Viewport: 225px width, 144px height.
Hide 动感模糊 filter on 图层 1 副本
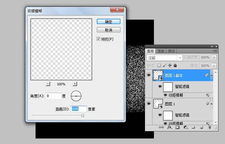165,95
